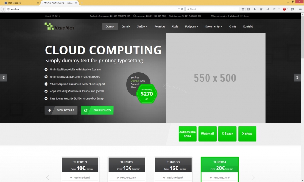Click the XtraNet logo

(x=60, y=26)
